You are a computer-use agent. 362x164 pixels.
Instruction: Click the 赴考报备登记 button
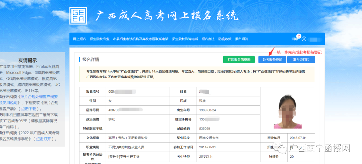click(272, 60)
